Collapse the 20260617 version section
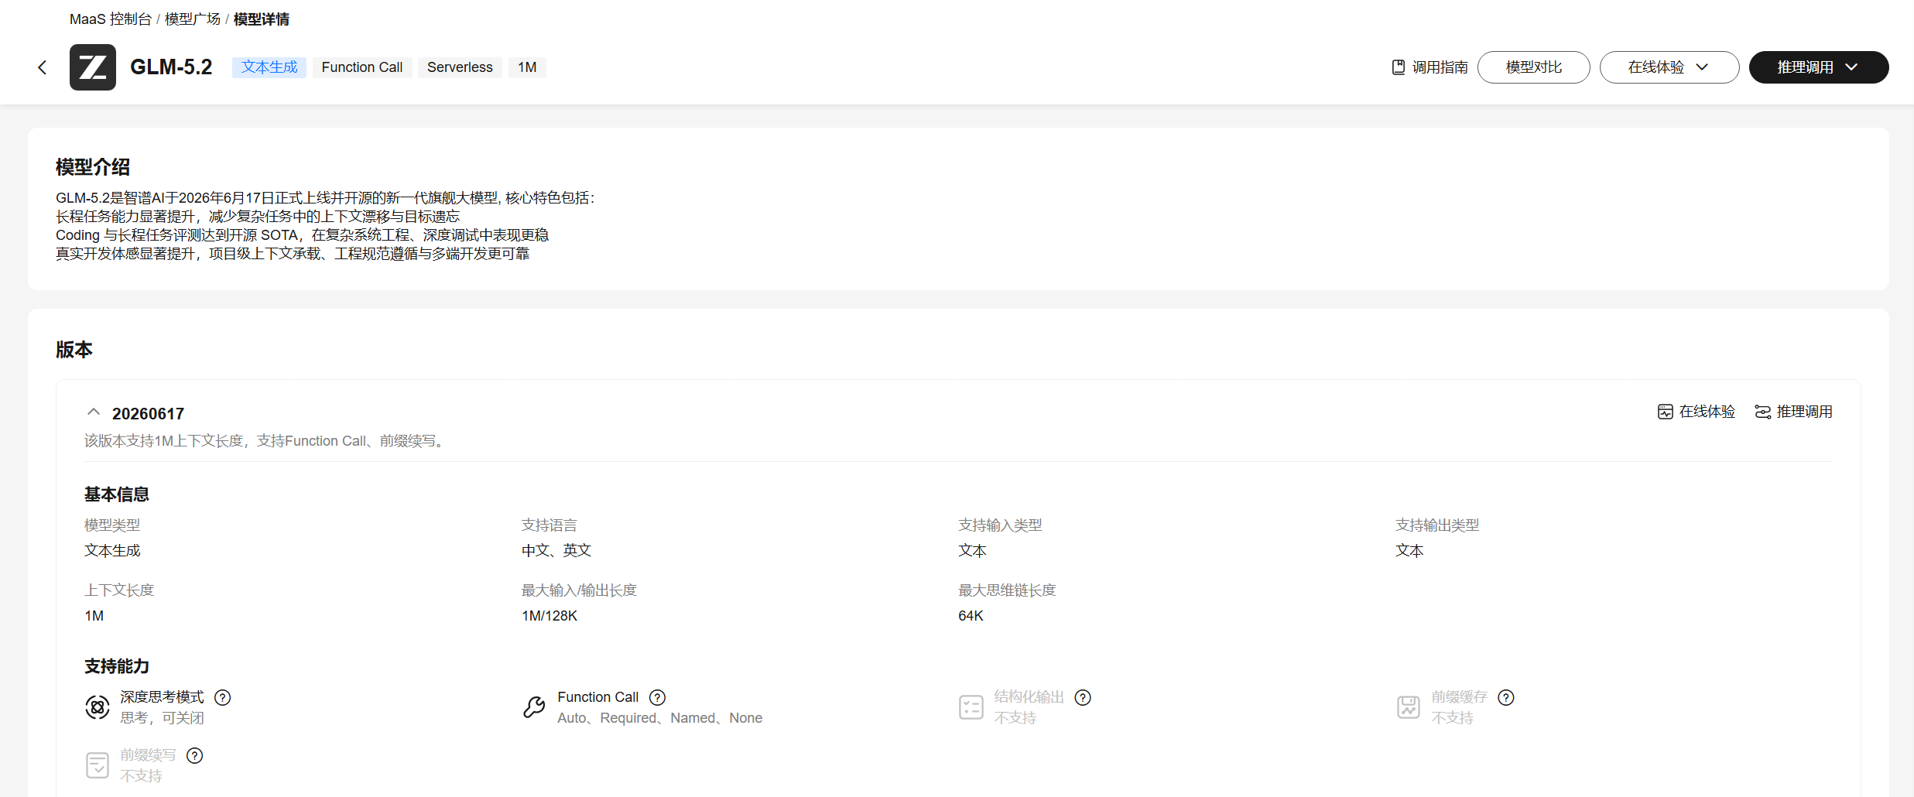 click(x=94, y=412)
